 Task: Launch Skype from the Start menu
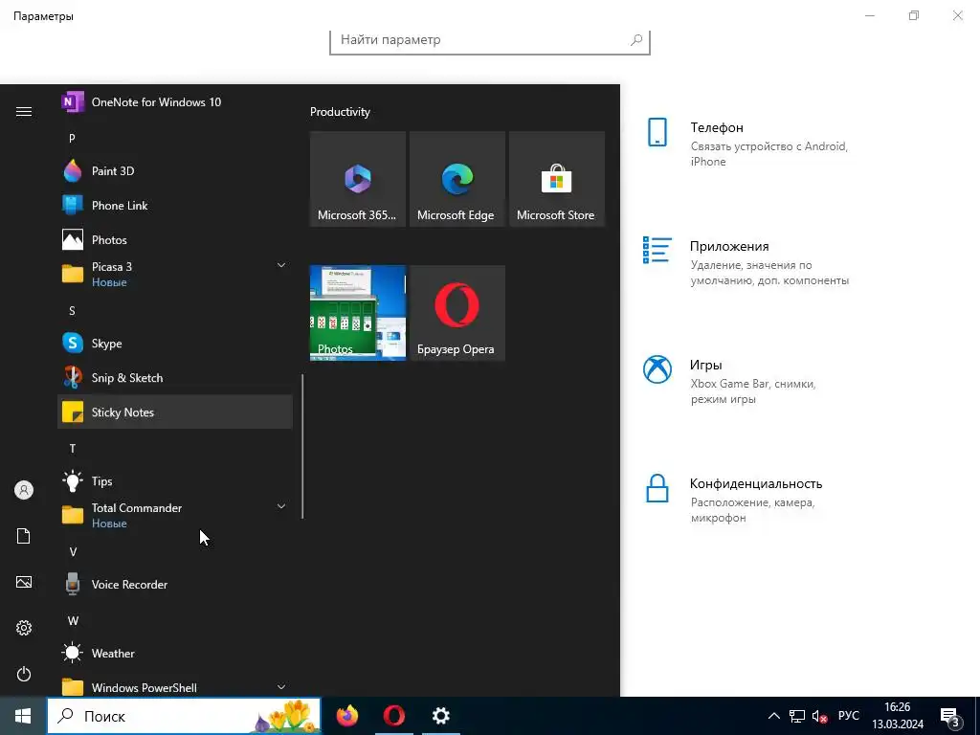point(175,344)
